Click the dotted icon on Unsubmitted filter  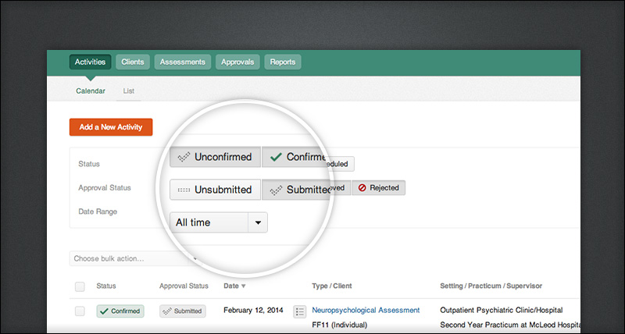(184, 190)
